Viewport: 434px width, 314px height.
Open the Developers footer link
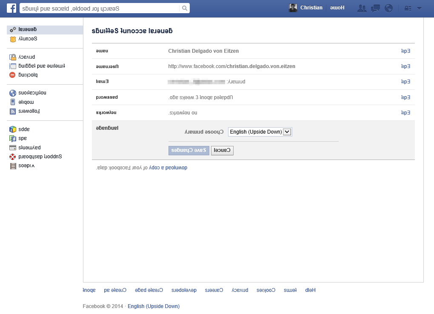184,290
